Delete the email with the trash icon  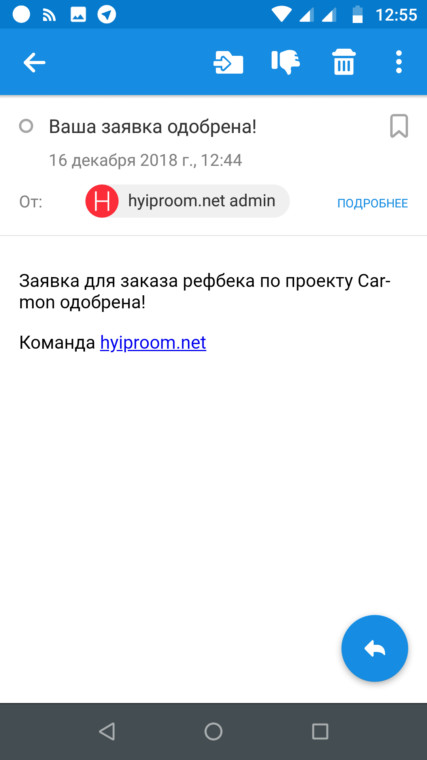[344, 62]
